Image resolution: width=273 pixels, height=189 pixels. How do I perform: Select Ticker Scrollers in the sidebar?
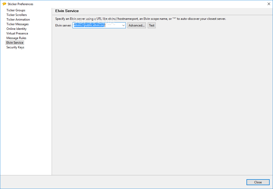click(x=16, y=15)
